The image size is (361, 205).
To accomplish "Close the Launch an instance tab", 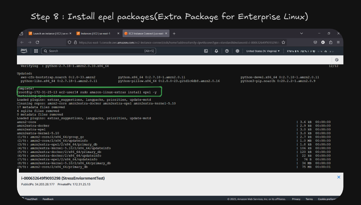I will pos(71,33).
